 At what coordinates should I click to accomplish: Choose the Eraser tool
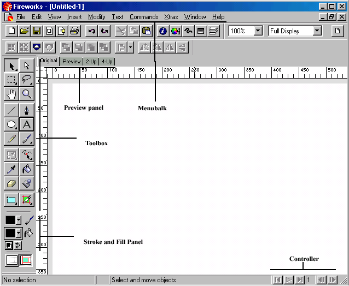[x=11, y=183]
